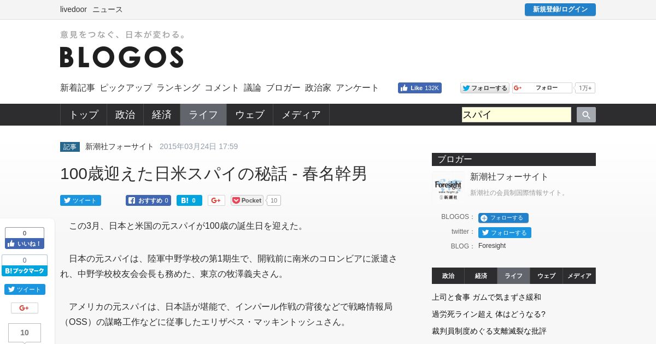
Task: Click the article title about 100歳 spies
Action: pyautogui.click(x=214, y=174)
